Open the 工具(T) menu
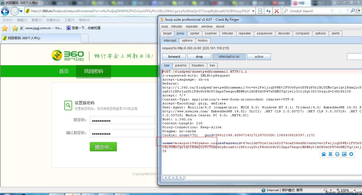The width and height of the screenshot is (362, 195). [69, 20]
